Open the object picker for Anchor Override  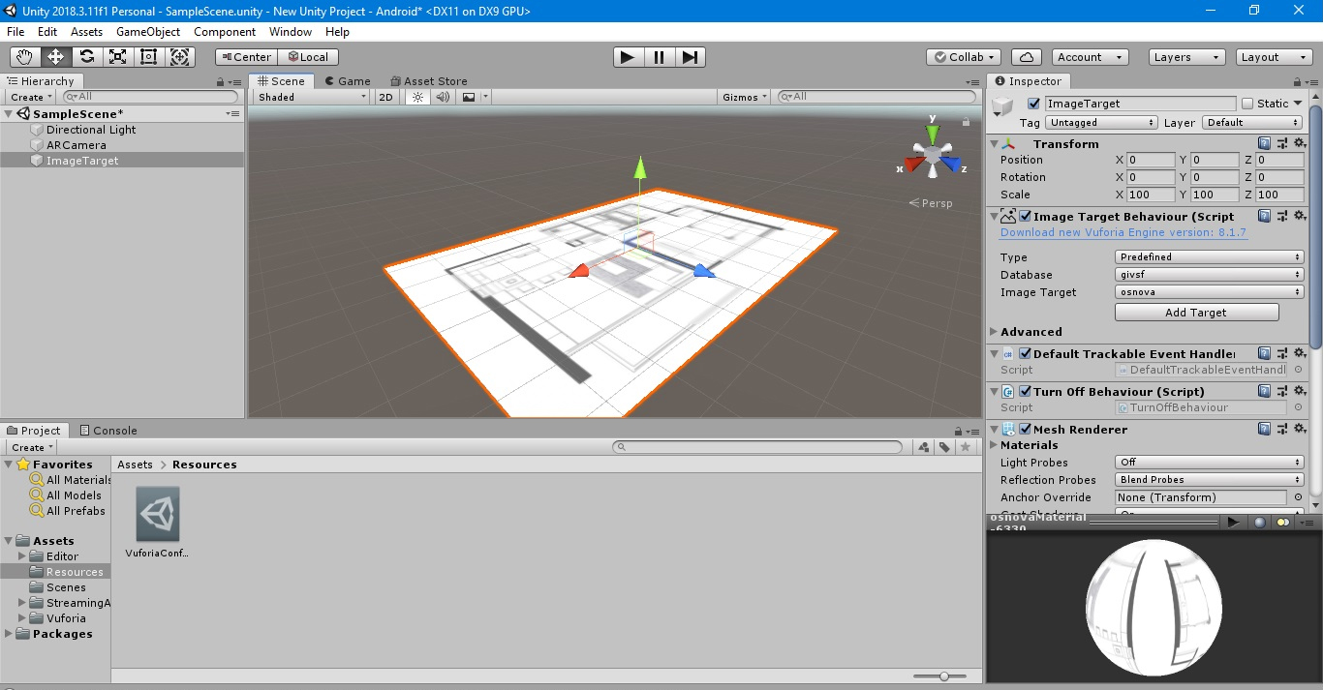pyautogui.click(x=1298, y=497)
